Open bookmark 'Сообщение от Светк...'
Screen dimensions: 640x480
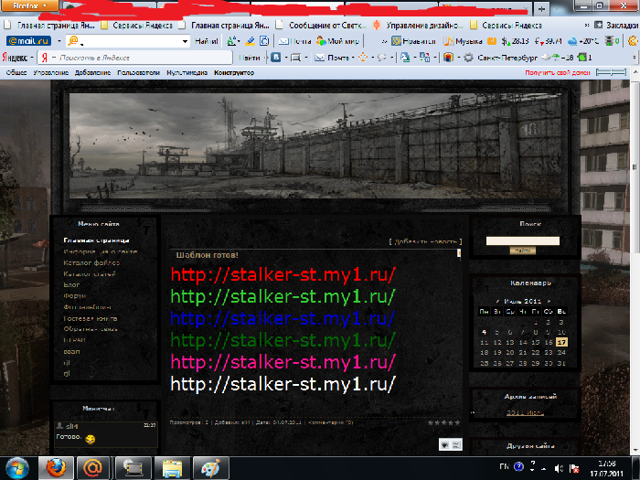(x=321, y=26)
